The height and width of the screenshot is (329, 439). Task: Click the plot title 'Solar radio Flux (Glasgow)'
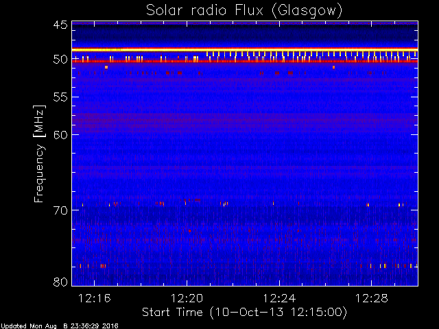[x=244, y=11]
